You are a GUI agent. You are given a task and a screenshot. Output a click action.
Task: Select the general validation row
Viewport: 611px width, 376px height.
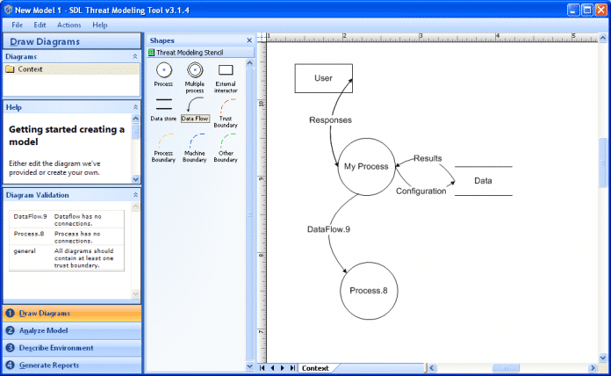pyautogui.click(x=67, y=257)
